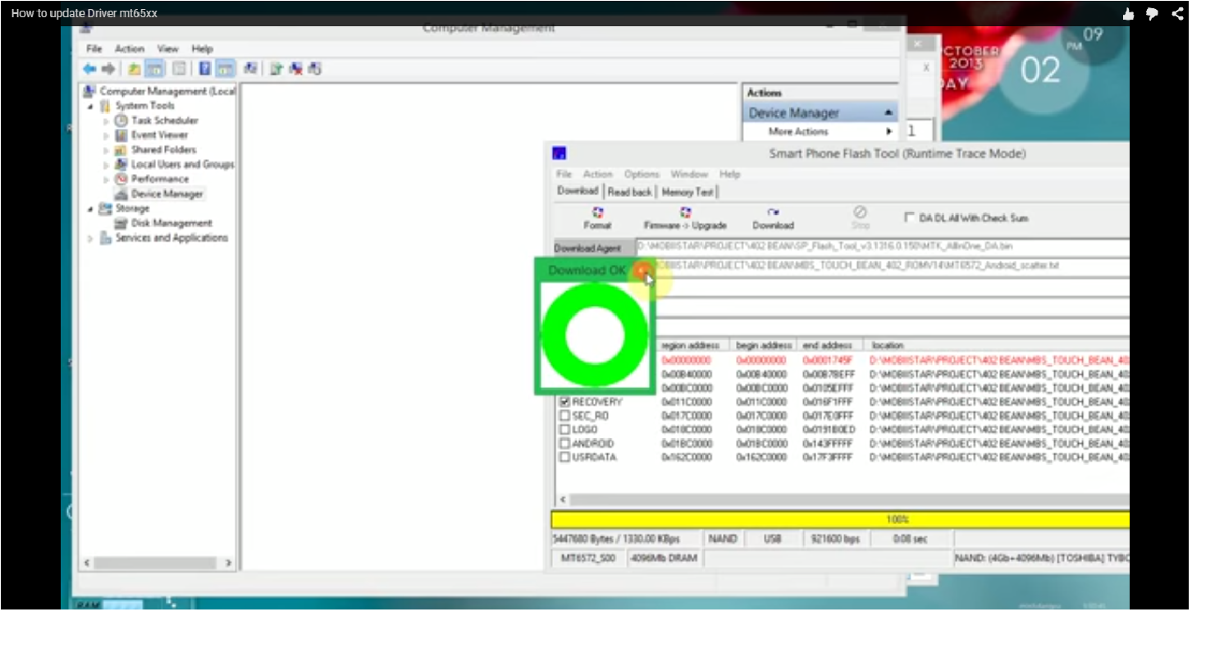Screen dimensions: 1224x671
Task: Click the Back arrow in Computer Management toolbar
Action: (89, 69)
